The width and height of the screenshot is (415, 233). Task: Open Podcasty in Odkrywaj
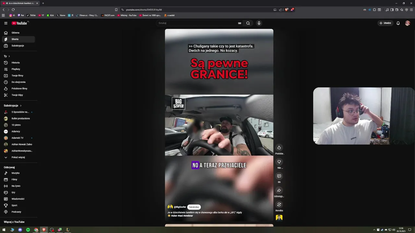tap(18, 212)
